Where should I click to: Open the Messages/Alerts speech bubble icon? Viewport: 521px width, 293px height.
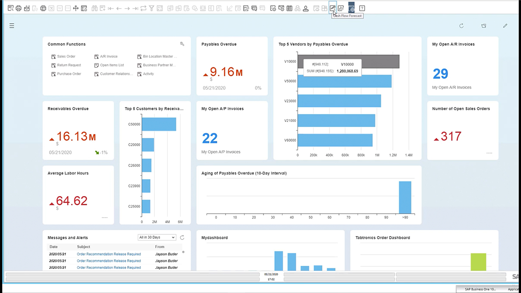click(x=254, y=8)
